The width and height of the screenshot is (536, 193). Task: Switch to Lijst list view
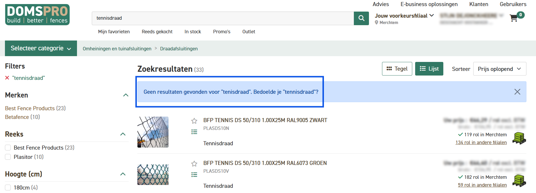pyautogui.click(x=429, y=69)
